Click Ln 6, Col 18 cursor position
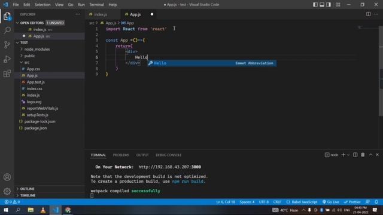This screenshot has width=383, height=215. [x=226, y=202]
